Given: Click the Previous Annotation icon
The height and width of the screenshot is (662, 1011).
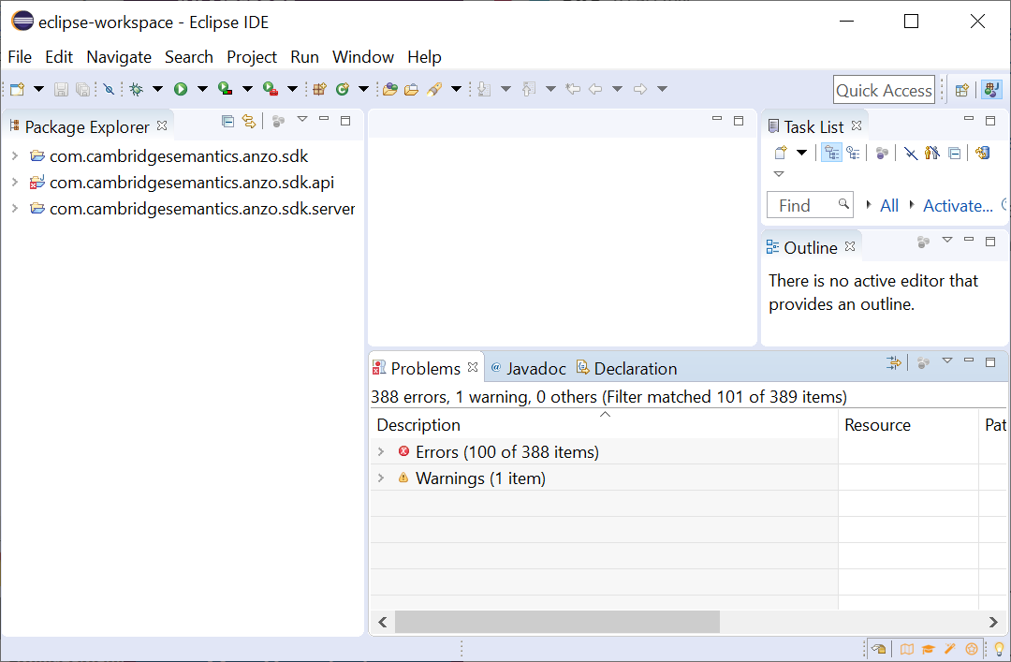Looking at the screenshot, I should point(529,89).
